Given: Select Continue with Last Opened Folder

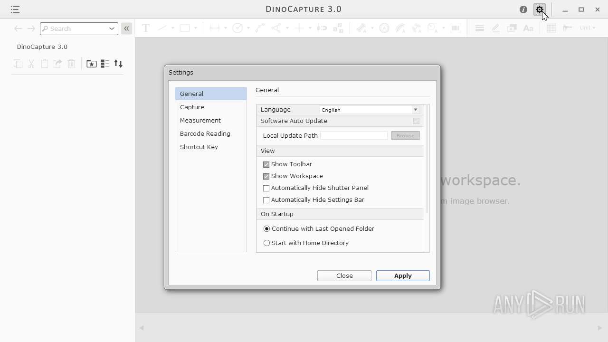Looking at the screenshot, I should 266,228.
